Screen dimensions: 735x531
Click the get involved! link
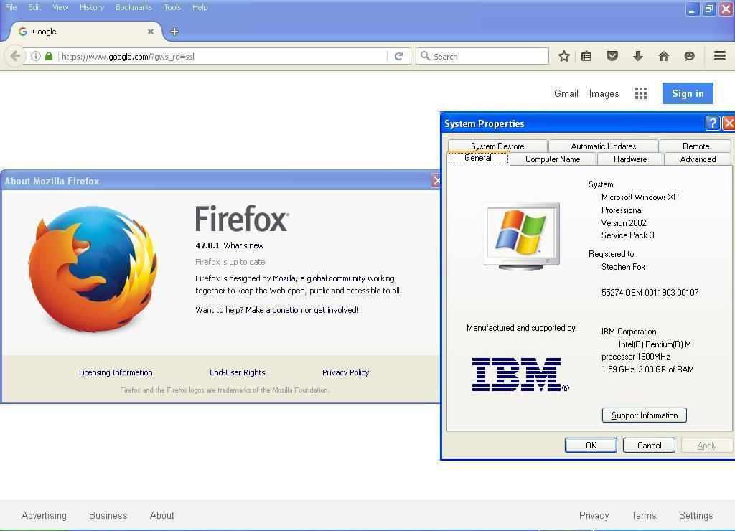[x=336, y=310]
